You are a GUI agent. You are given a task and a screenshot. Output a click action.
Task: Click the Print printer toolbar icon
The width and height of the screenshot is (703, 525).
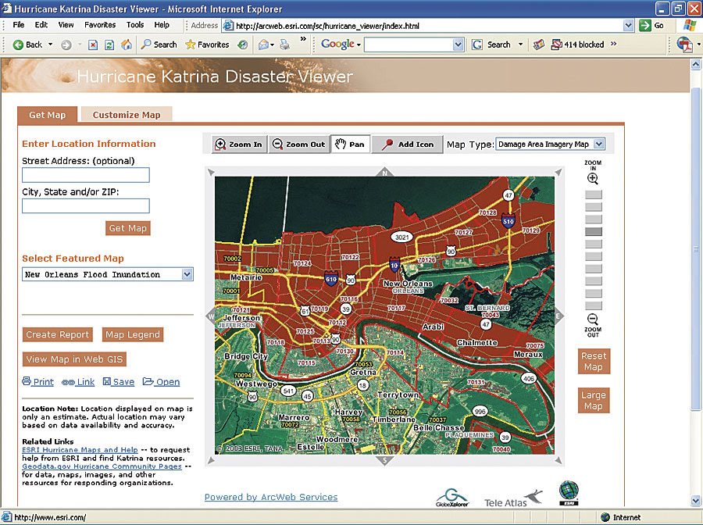[x=284, y=45]
